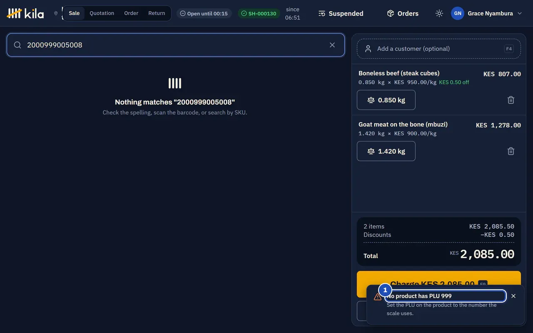Add a customer (optional) field
533x333 pixels.
click(x=439, y=49)
